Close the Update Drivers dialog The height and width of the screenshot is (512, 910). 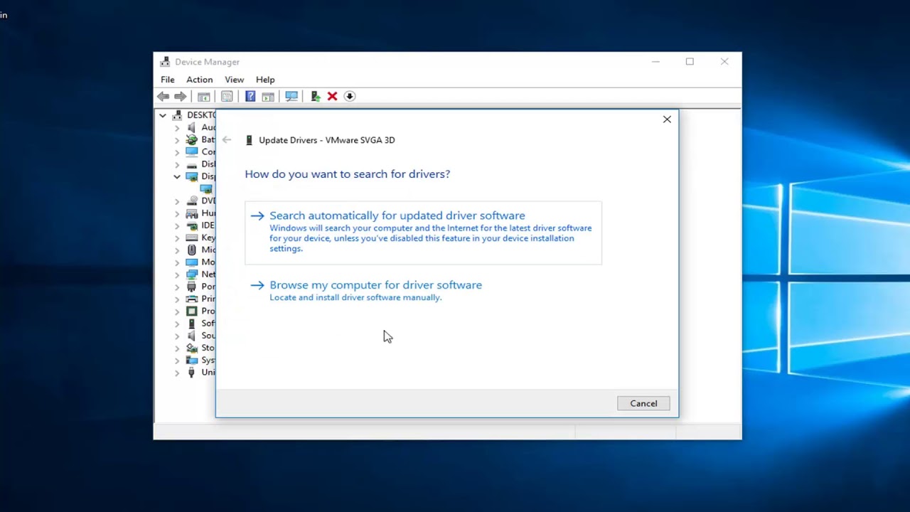click(x=667, y=119)
